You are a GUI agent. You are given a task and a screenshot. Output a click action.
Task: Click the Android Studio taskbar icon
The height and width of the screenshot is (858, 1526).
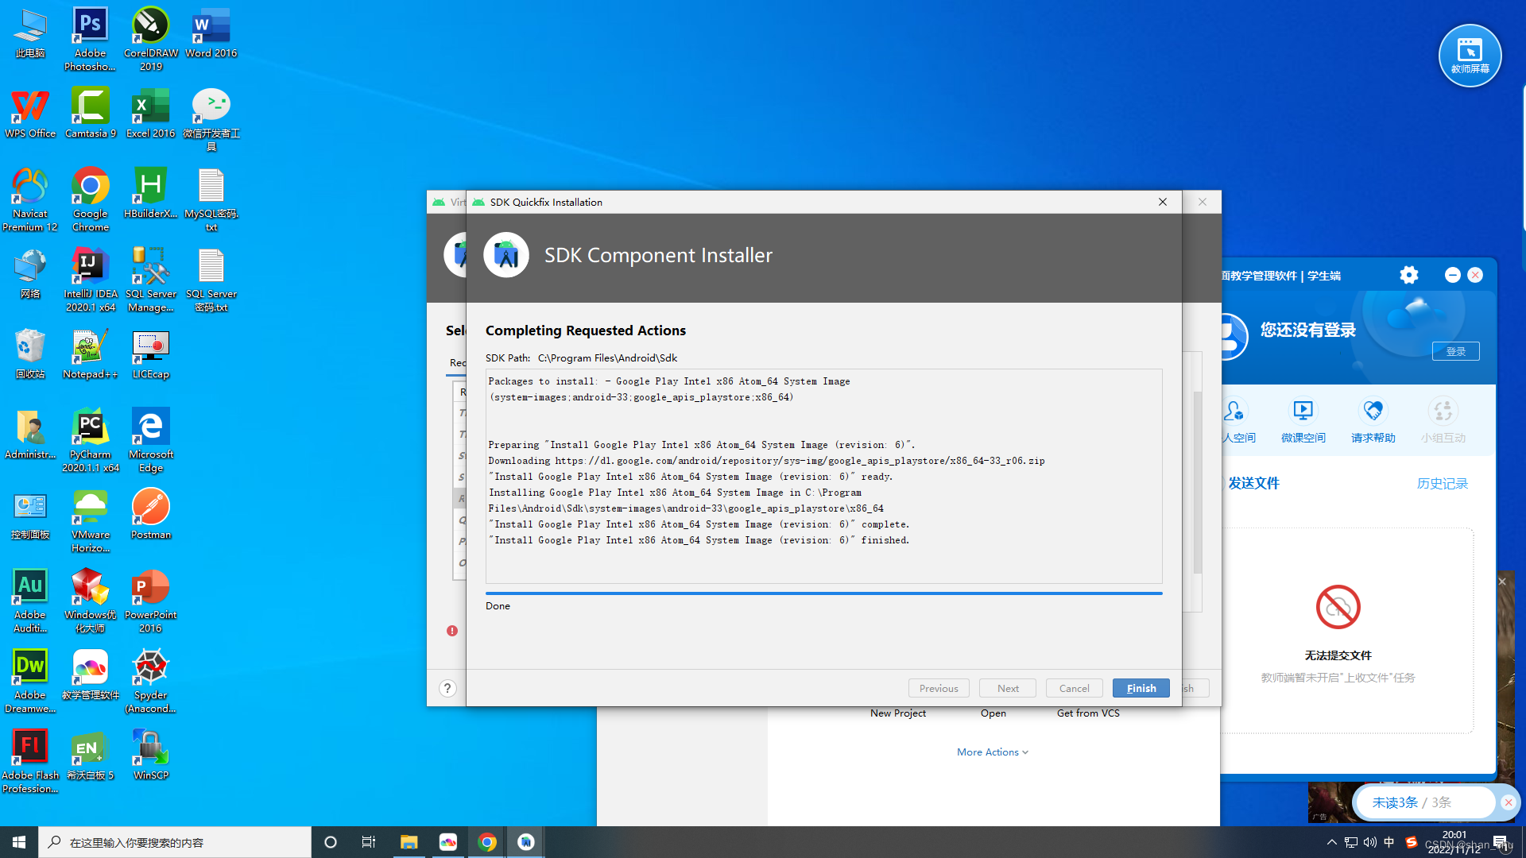pos(526,842)
